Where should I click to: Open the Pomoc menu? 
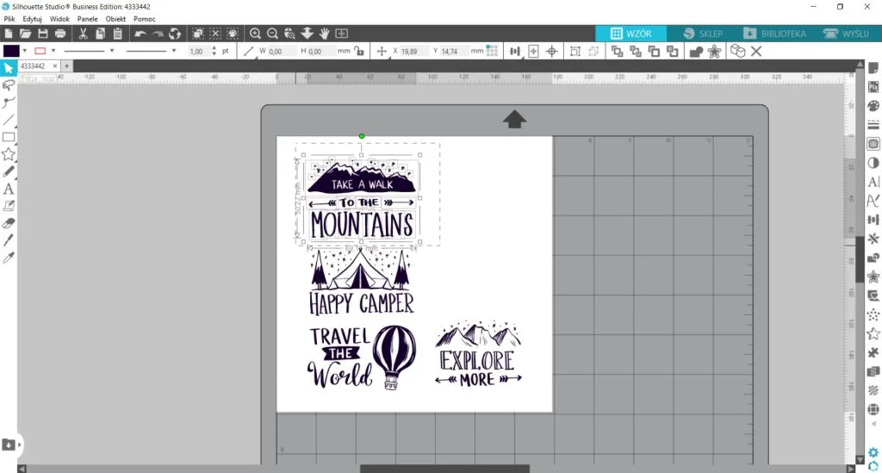(145, 19)
